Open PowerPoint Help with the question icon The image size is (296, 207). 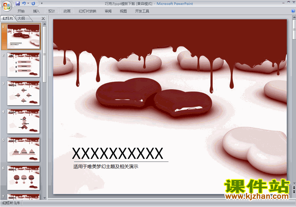pyautogui.click(x=293, y=11)
